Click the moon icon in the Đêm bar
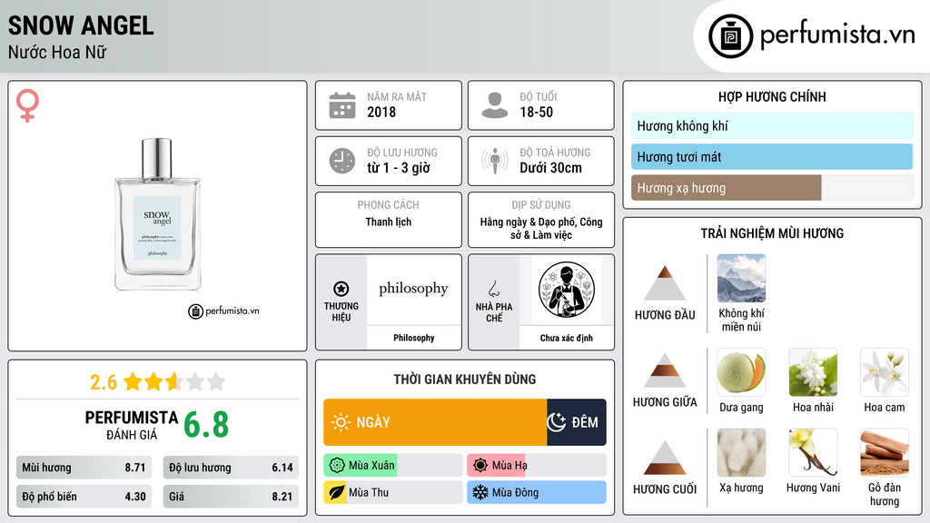 pos(557,422)
